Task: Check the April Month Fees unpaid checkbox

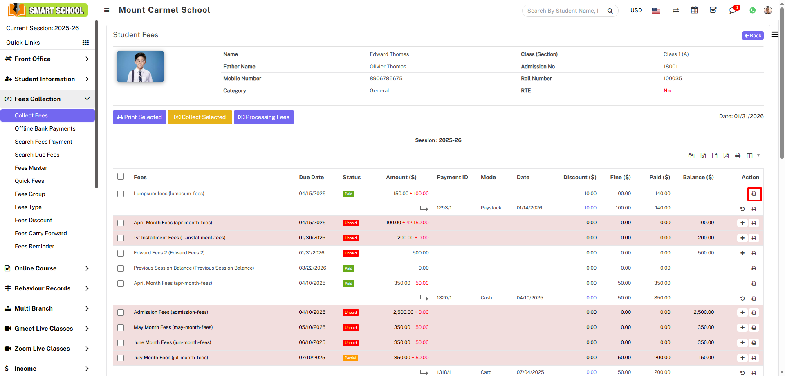Action: (x=121, y=223)
